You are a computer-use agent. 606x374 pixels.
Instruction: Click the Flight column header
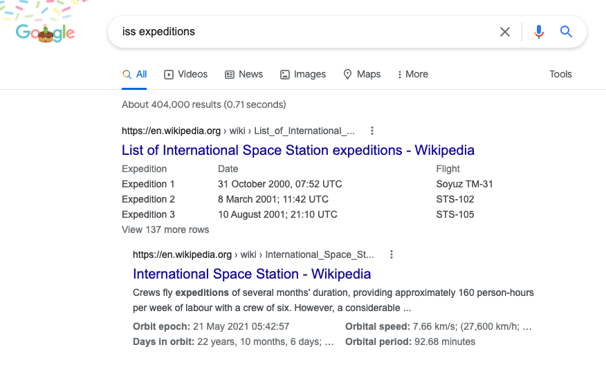coord(448,169)
